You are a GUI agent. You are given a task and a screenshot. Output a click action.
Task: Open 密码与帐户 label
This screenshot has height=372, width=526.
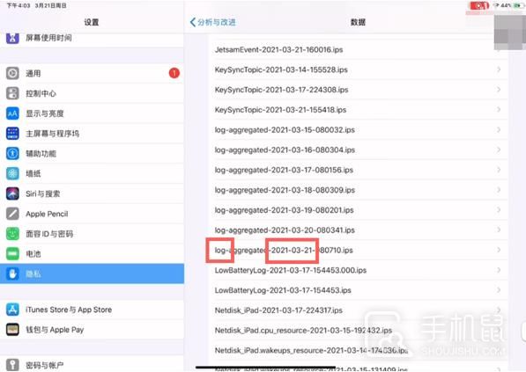45,365
